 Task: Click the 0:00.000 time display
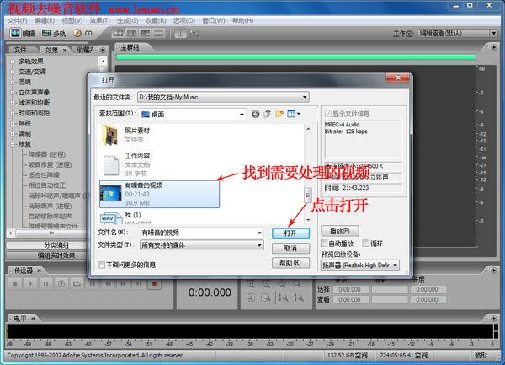210,293
